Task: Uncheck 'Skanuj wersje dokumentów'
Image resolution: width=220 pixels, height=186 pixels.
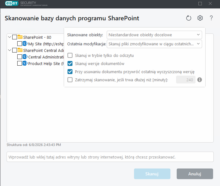Action: pos(70,63)
